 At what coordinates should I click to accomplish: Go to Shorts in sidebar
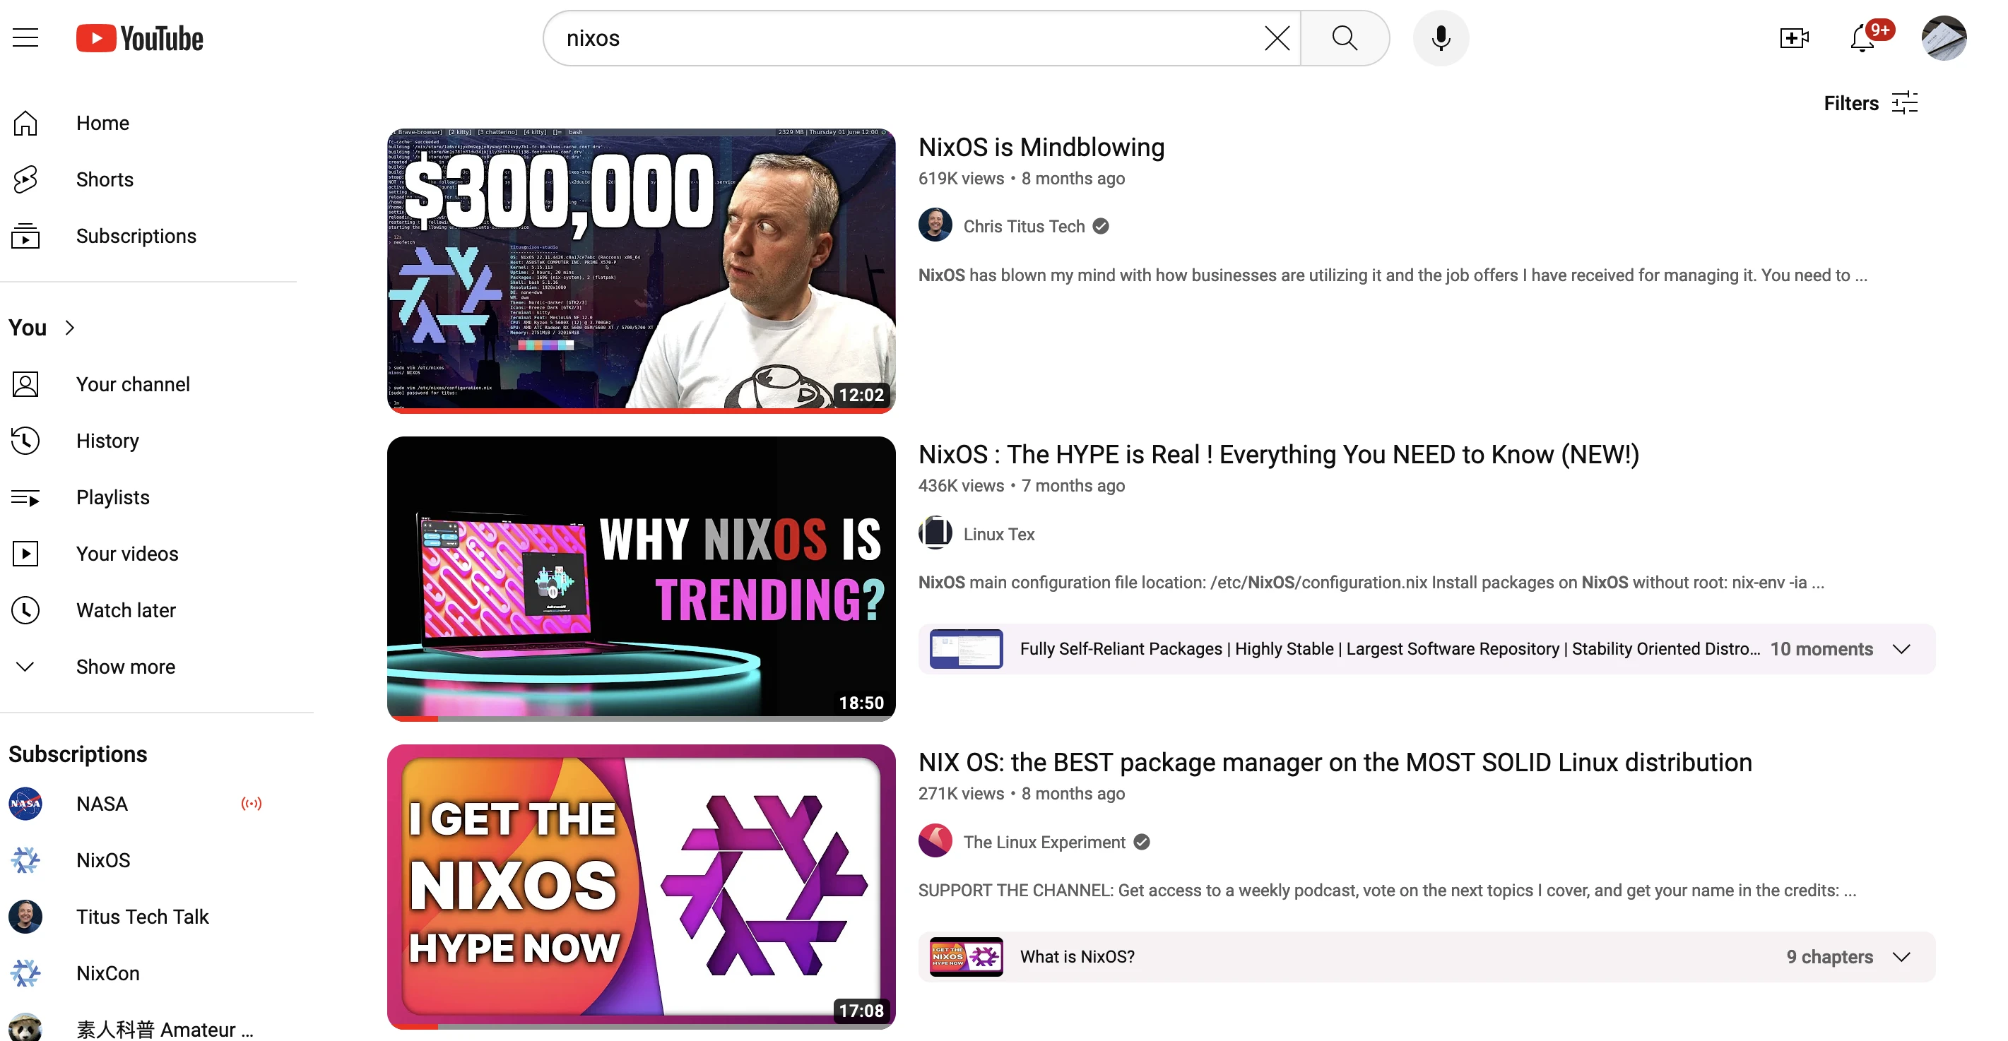(x=105, y=179)
